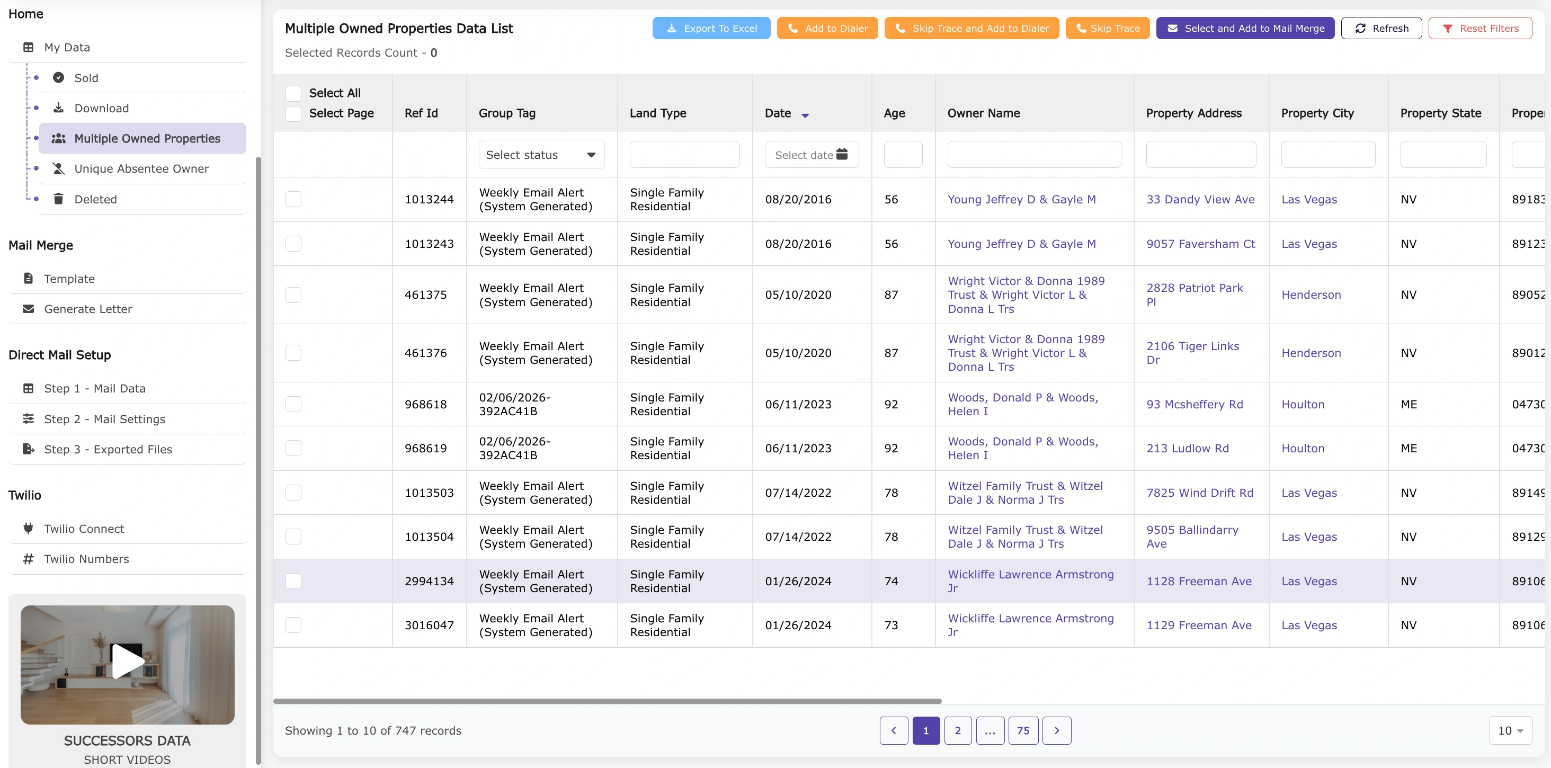Click the Deleted trash icon

click(x=58, y=199)
